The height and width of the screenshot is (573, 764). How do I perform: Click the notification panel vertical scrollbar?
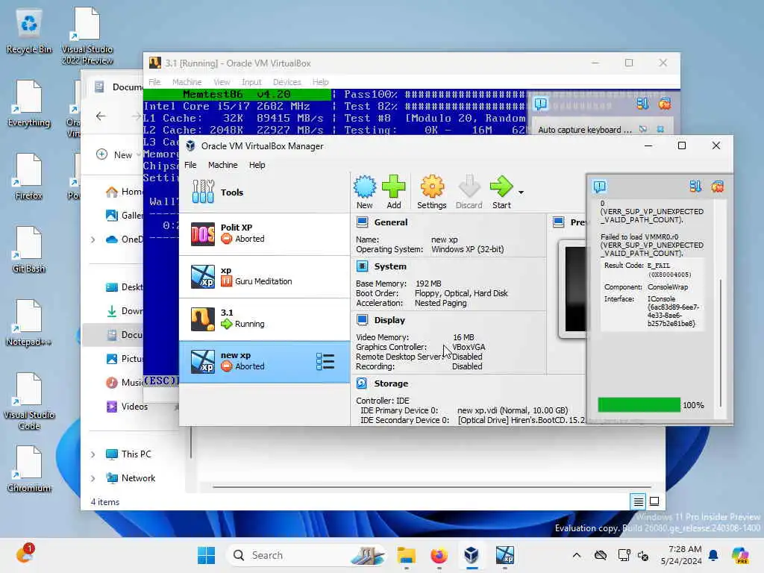[x=721, y=344]
